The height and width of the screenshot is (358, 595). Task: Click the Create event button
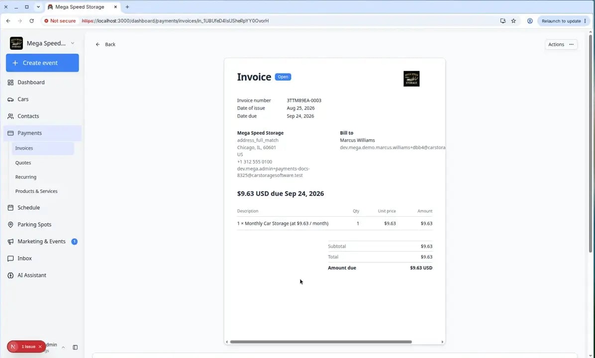point(42,63)
